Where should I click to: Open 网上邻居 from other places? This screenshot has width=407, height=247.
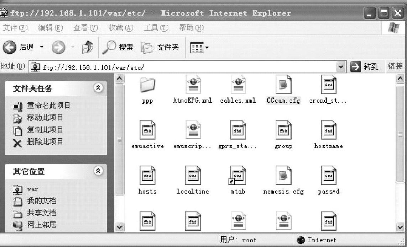(35, 225)
